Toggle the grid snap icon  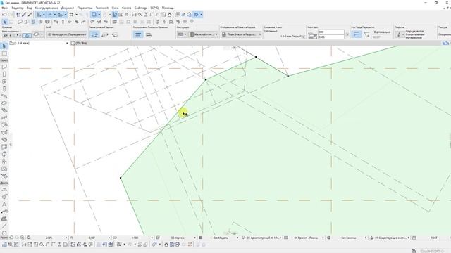click(x=71, y=14)
